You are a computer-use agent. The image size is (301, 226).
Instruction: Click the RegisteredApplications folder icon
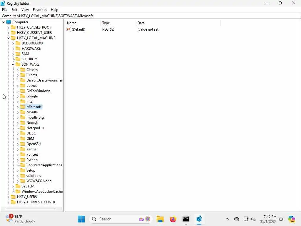(23, 165)
